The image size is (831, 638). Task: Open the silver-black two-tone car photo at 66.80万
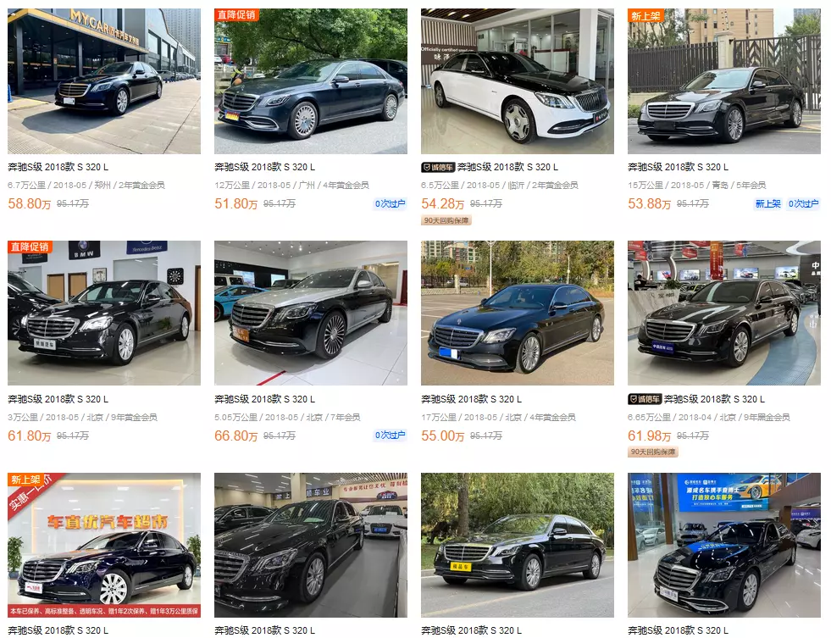311,313
